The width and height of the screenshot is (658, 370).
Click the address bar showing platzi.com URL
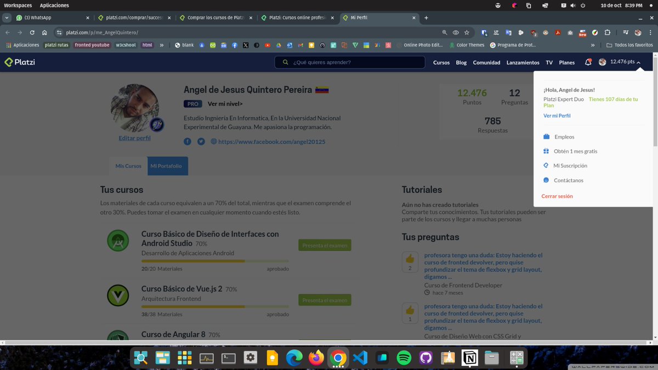tap(247, 32)
